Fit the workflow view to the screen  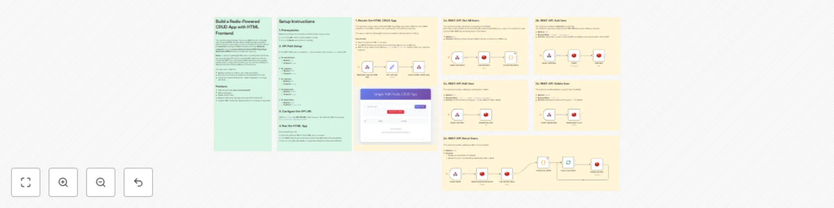[26, 182]
